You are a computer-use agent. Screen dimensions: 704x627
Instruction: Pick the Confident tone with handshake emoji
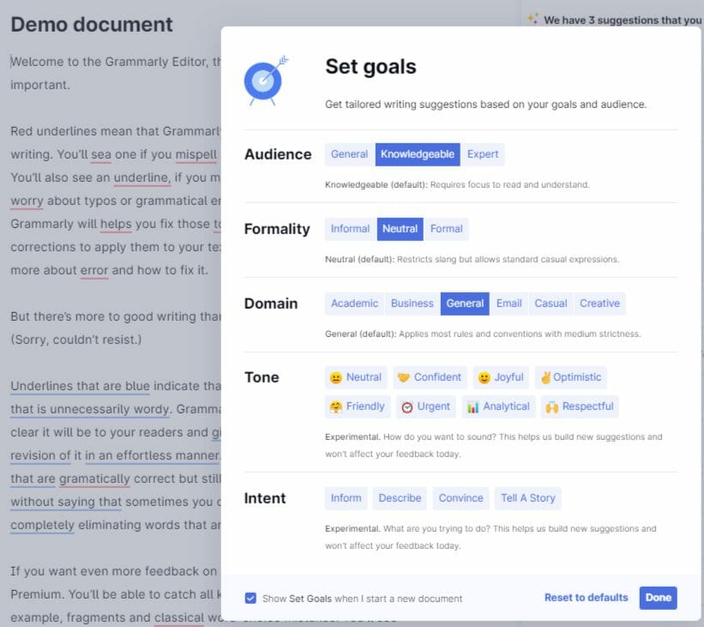pos(430,377)
